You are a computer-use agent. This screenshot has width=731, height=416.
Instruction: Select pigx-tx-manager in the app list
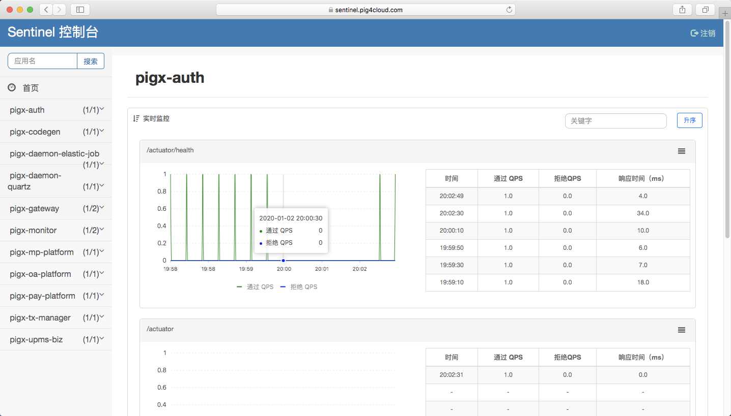[x=40, y=318]
